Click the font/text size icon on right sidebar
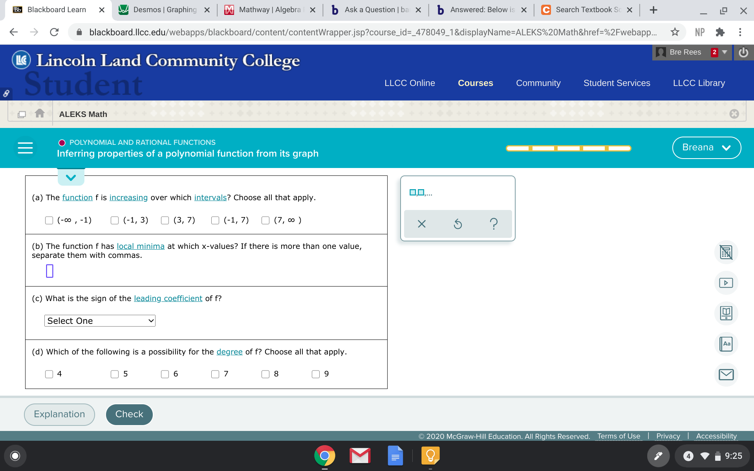 [x=727, y=344]
